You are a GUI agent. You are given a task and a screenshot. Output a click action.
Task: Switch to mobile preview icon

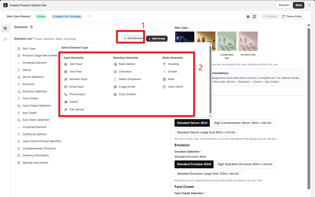pos(254,16)
